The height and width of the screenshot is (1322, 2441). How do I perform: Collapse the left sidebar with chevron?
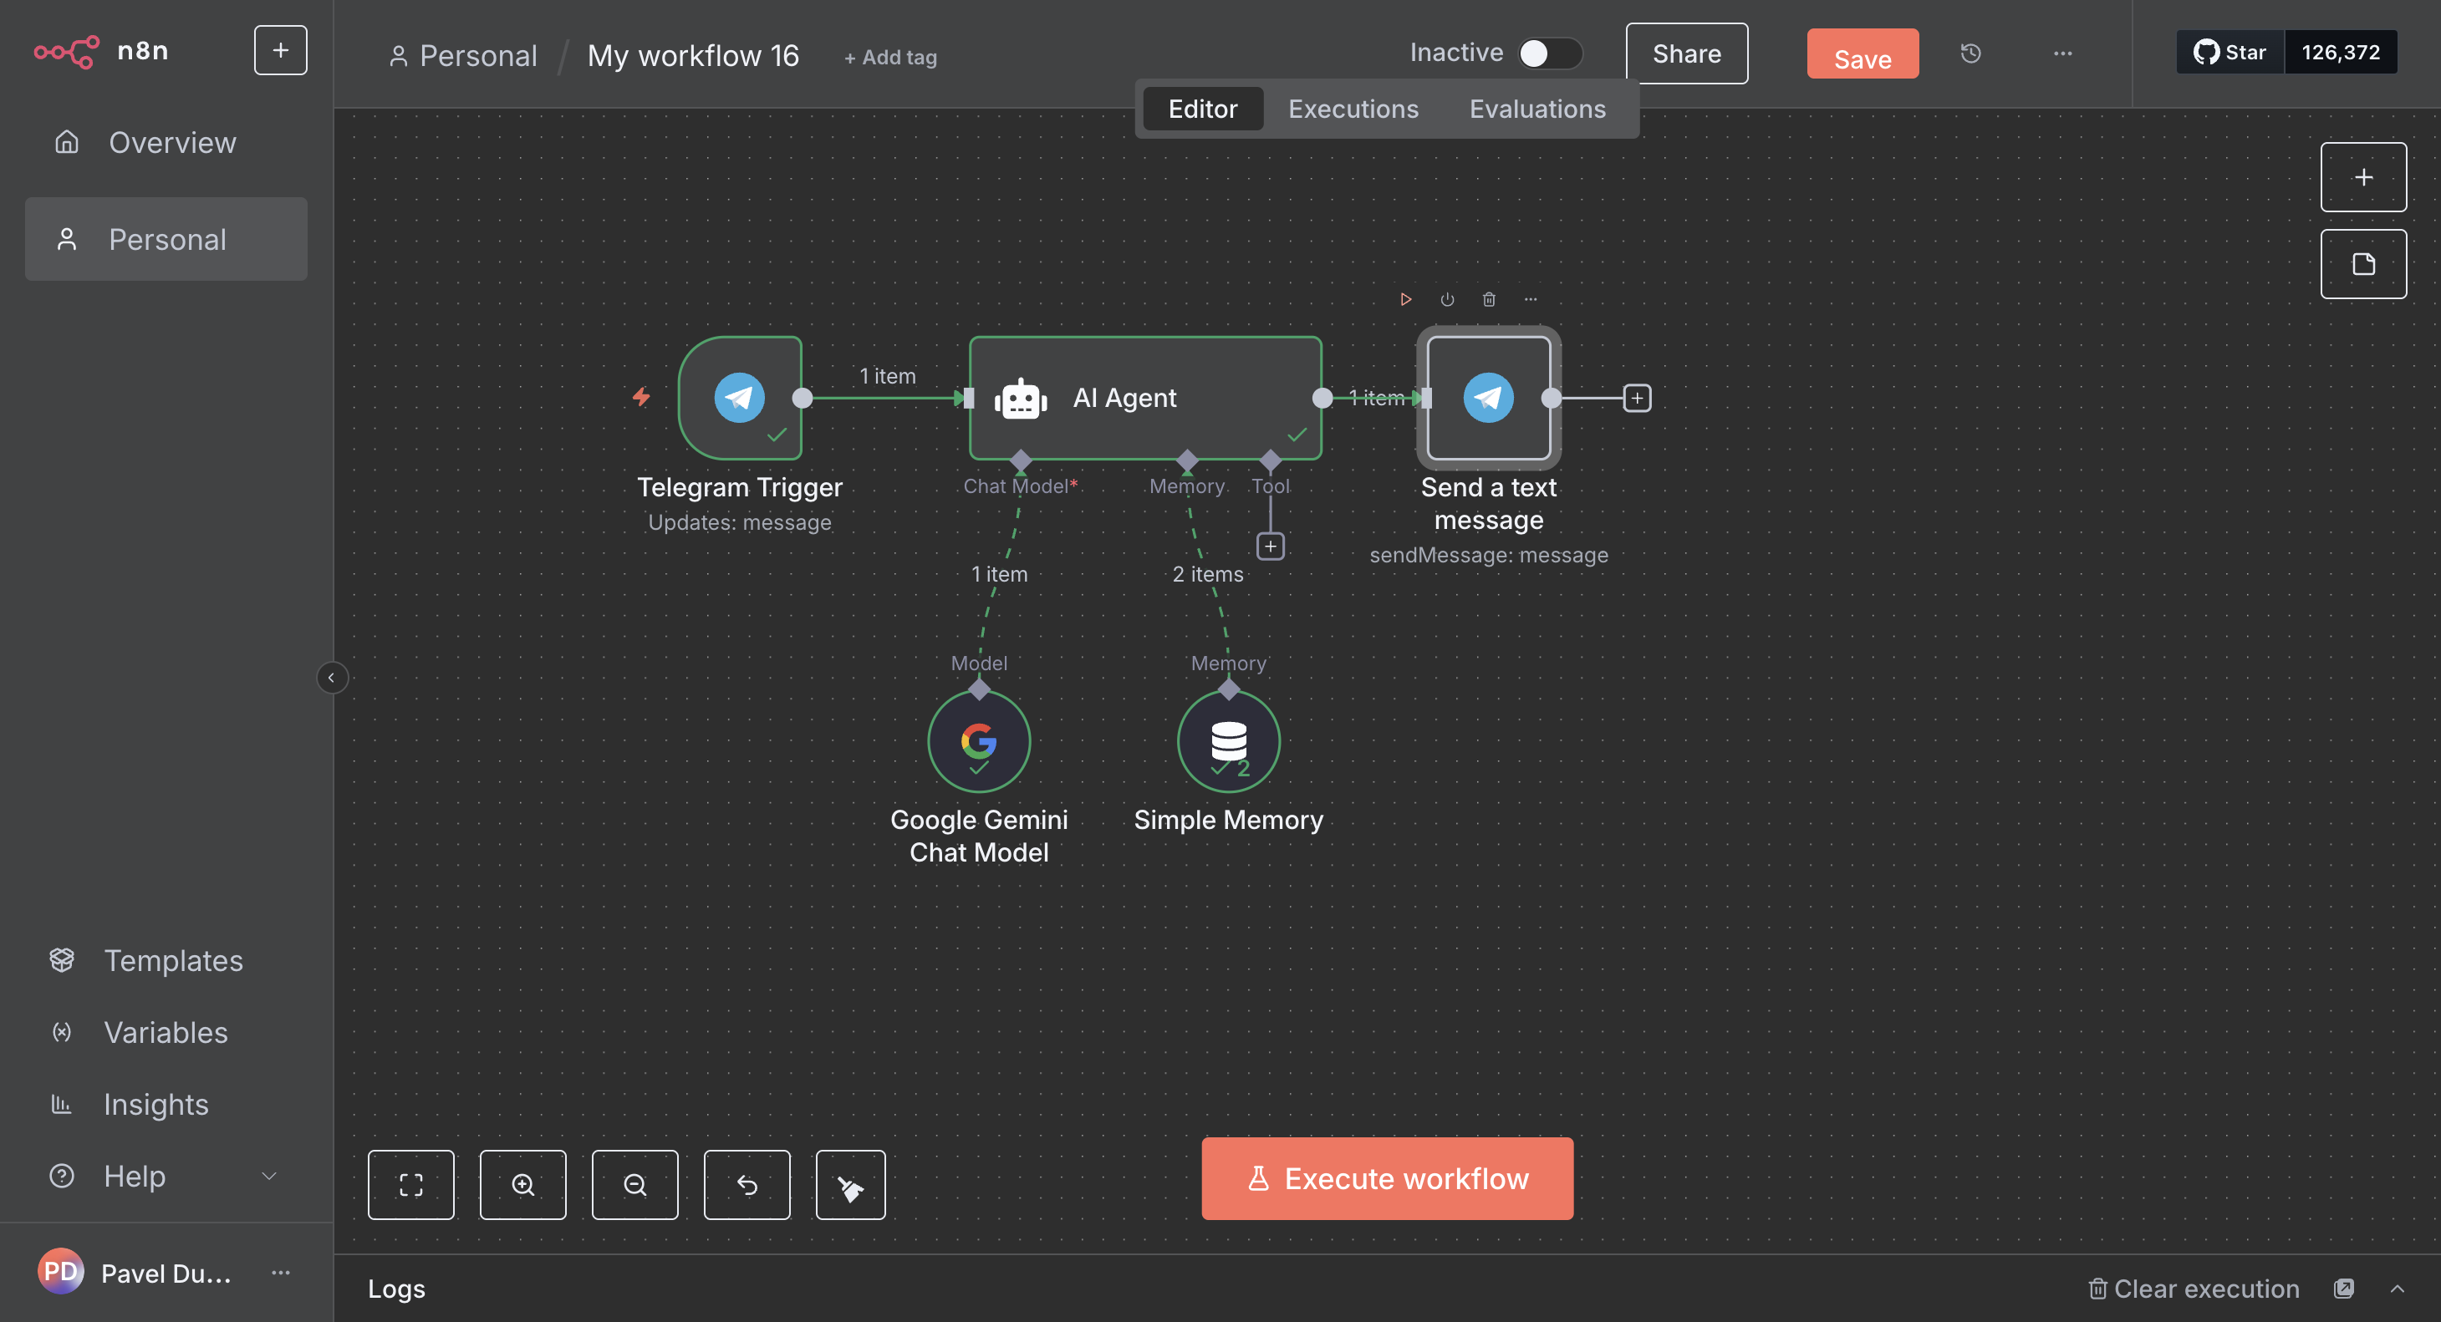click(331, 678)
